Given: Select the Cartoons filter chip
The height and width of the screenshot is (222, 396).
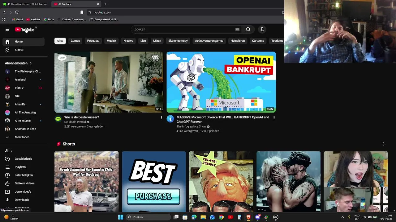Looking at the screenshot, I should [x=258, y=41].
